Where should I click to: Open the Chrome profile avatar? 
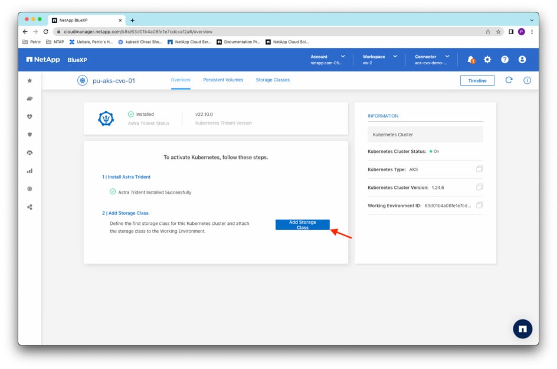521,32
